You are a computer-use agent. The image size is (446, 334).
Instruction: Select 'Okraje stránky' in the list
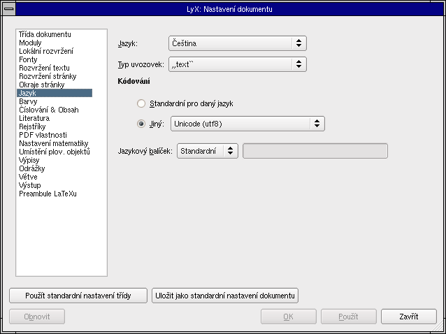41,85
